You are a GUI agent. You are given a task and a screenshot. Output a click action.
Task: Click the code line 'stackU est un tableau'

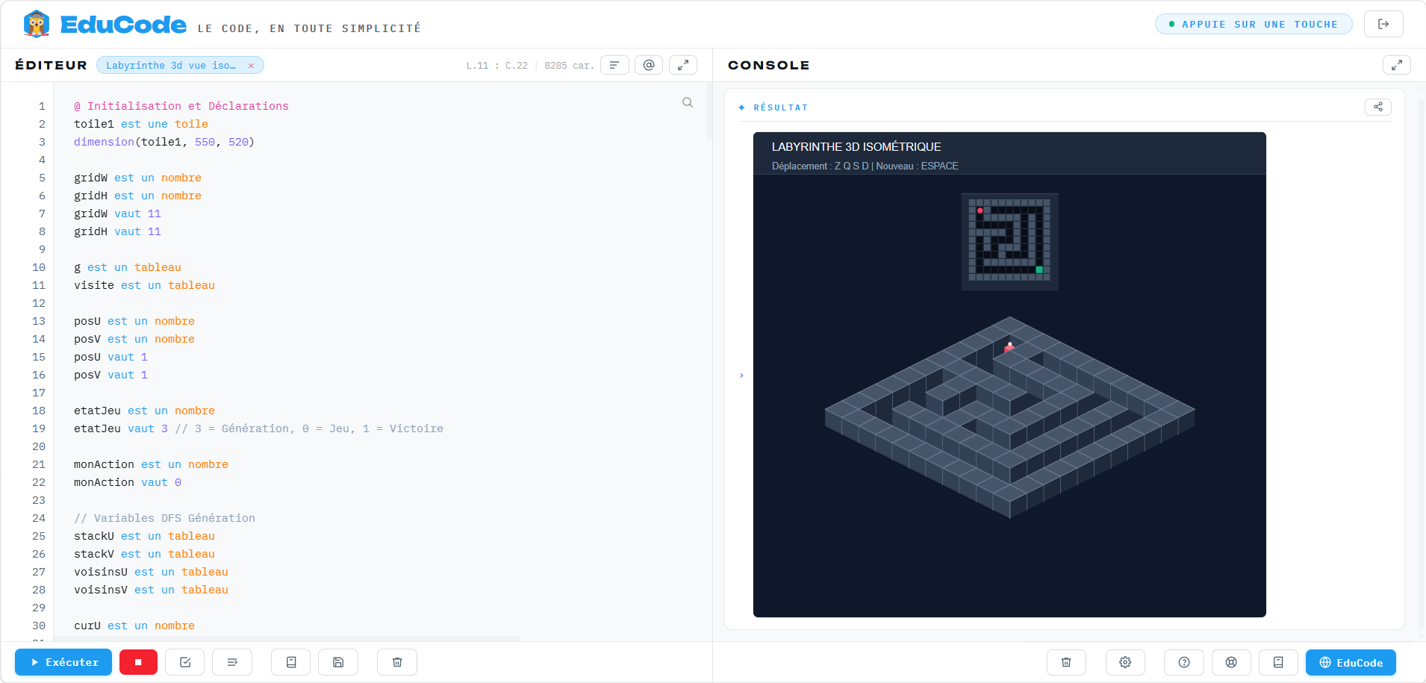(x=144, y=536)
